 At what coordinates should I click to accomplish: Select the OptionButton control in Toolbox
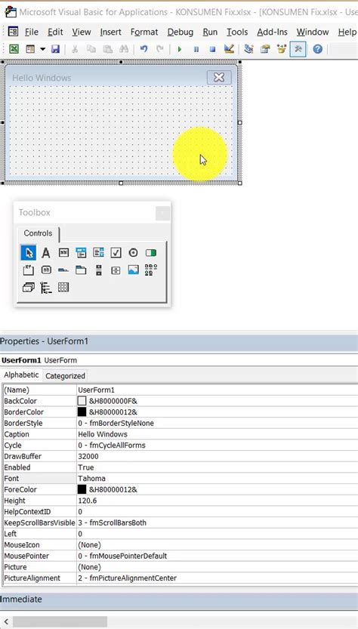pos(133,252)
